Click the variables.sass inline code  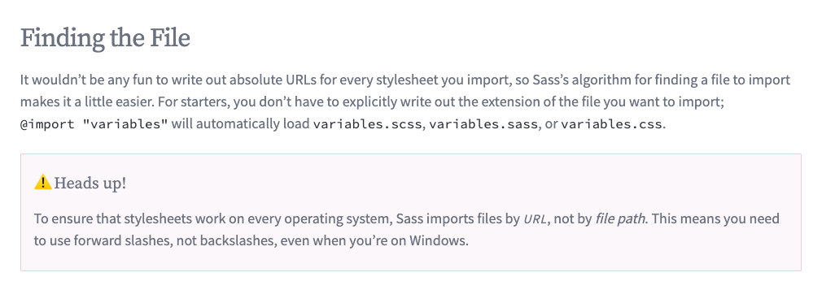point(484,125)
